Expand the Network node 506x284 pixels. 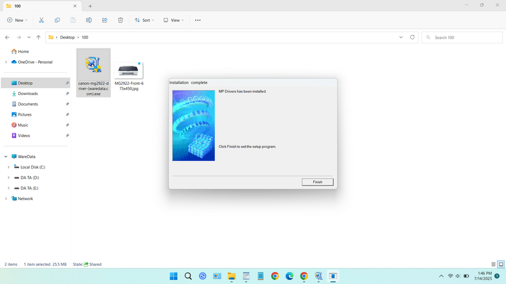[x=6, y=199]
